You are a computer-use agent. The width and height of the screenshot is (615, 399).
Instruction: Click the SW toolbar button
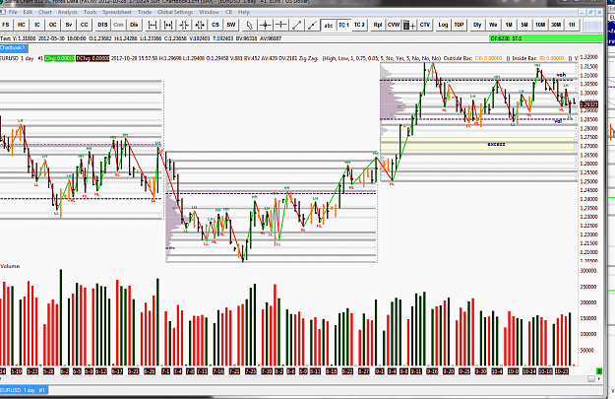[231, 25]
